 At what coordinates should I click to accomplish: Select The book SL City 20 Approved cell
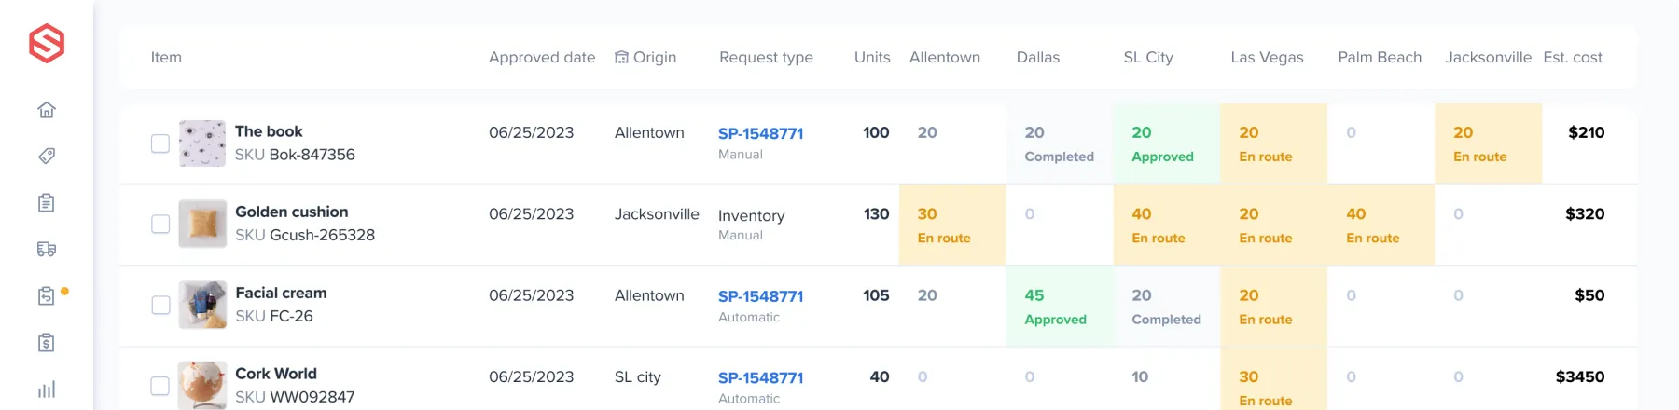click(x=1167, y=143)
